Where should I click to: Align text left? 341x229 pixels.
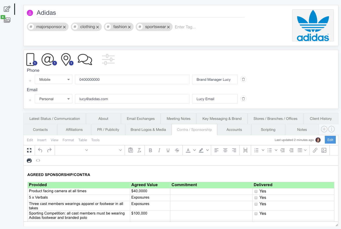pos(216,150)
